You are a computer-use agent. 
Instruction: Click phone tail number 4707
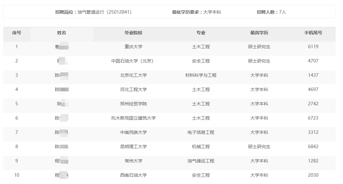coord(313,61)
